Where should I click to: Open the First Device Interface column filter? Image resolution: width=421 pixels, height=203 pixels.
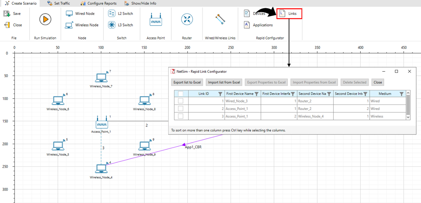[x=293, y=94]
